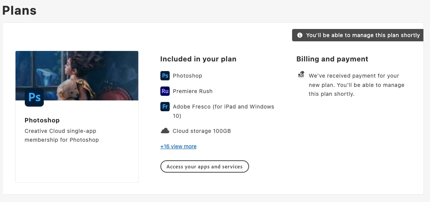The height and width of the screenshot is (202, 430).
Task: Click the Plans page heading
Action: (19, 10)
